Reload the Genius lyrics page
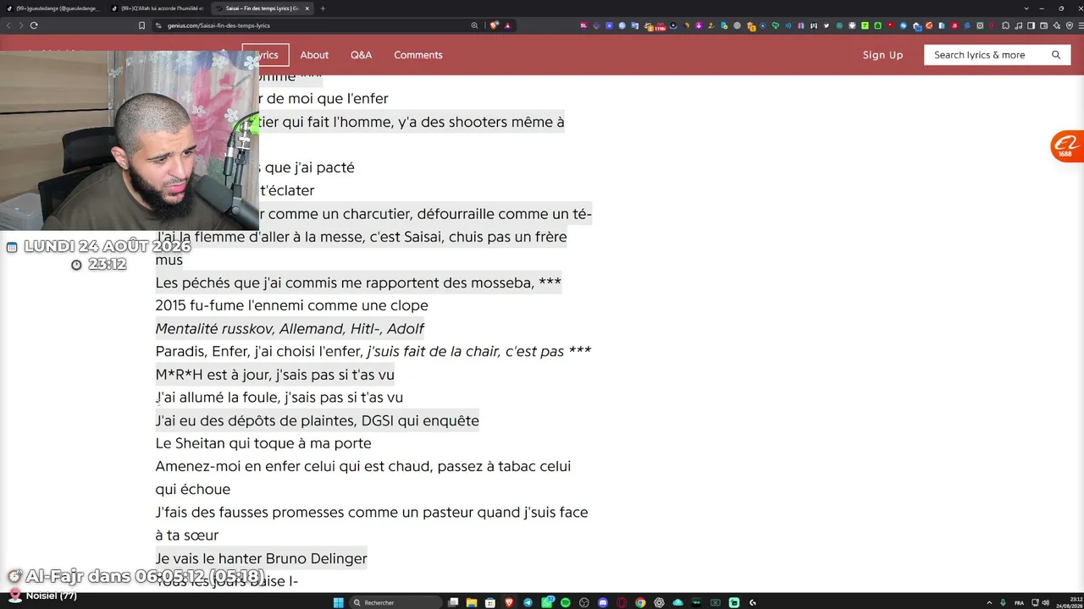1084x609 pixels. (34, 25)
